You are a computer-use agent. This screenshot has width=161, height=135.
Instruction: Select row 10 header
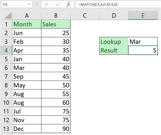click(x=6, y=103)
